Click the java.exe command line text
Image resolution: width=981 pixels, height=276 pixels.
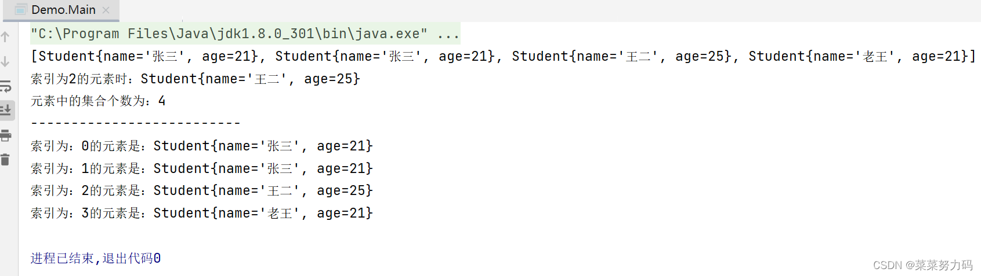pyautogui.click(x=229, y=34)
